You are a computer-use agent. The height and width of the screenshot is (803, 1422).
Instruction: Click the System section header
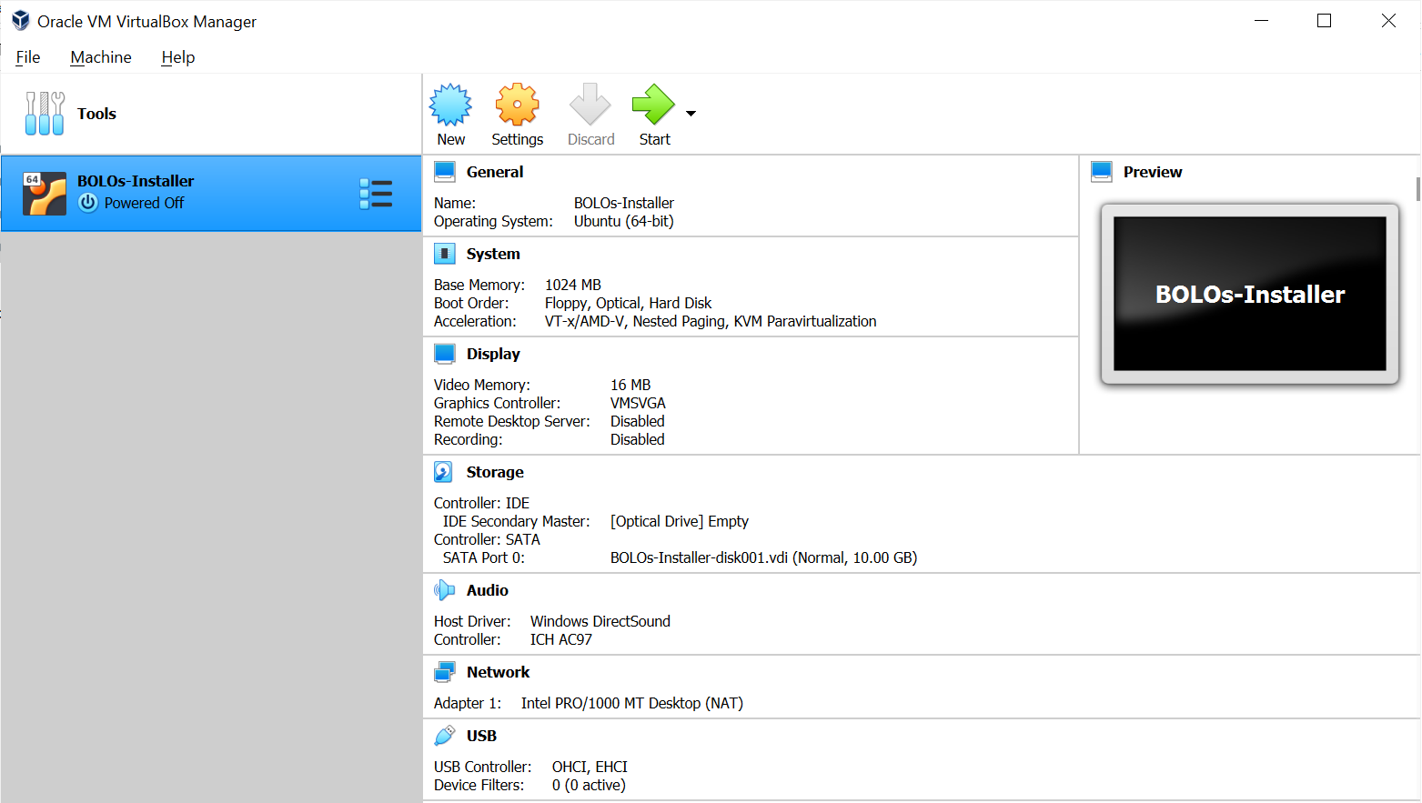point(493,254)
